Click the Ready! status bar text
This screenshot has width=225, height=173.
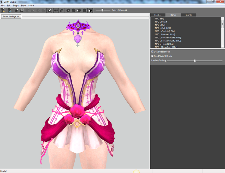tap(3, 171)
